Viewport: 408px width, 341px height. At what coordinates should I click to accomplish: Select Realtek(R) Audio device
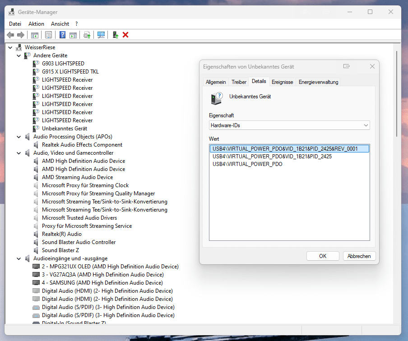[62, 234]
